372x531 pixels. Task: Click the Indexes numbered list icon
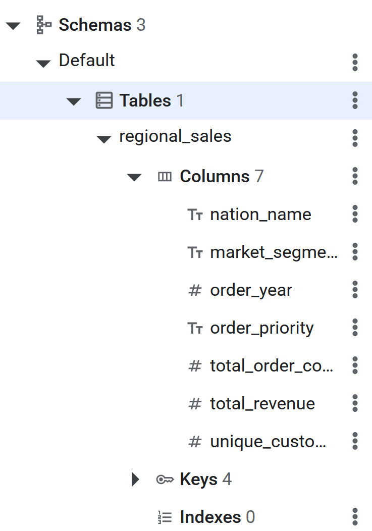pyautogui.click(x=165, y=517)
